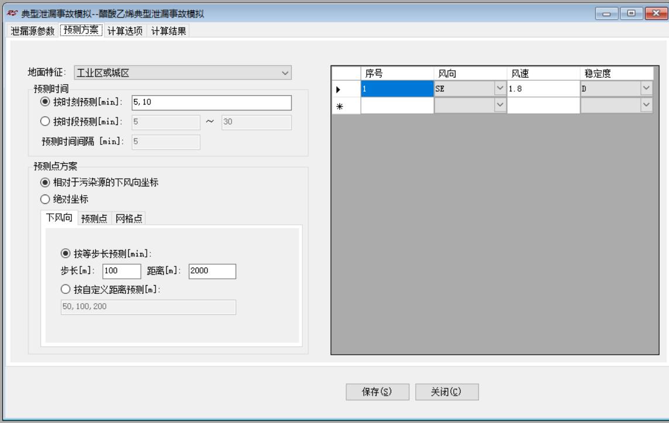Open the 地面特征 dropdown
This screenshot has height=423, width=669.
tap(182, 73)
